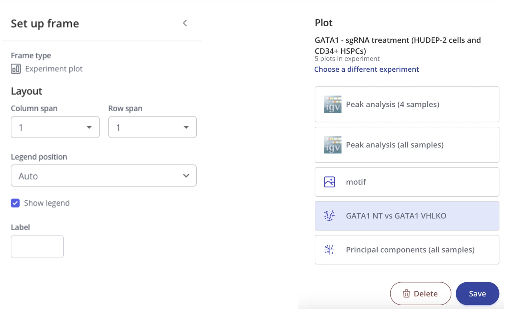Open the Row span dropdown
The width and height of the screenshot is (508, 309).
click(x=152, y=127)
